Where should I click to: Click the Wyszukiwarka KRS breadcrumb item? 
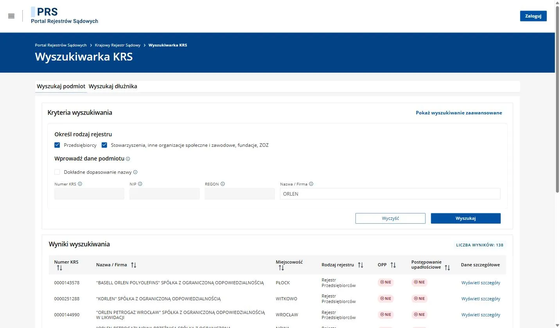[x=168, y=45]
